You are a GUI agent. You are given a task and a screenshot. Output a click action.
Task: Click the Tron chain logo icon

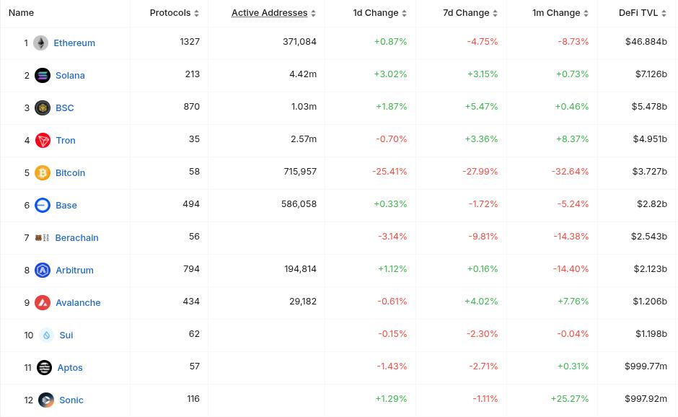(x=43, y=141)
